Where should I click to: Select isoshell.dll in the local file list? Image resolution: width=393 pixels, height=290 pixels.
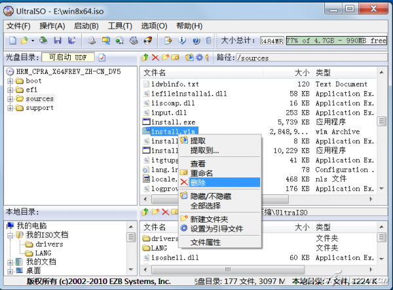[175, 257]
